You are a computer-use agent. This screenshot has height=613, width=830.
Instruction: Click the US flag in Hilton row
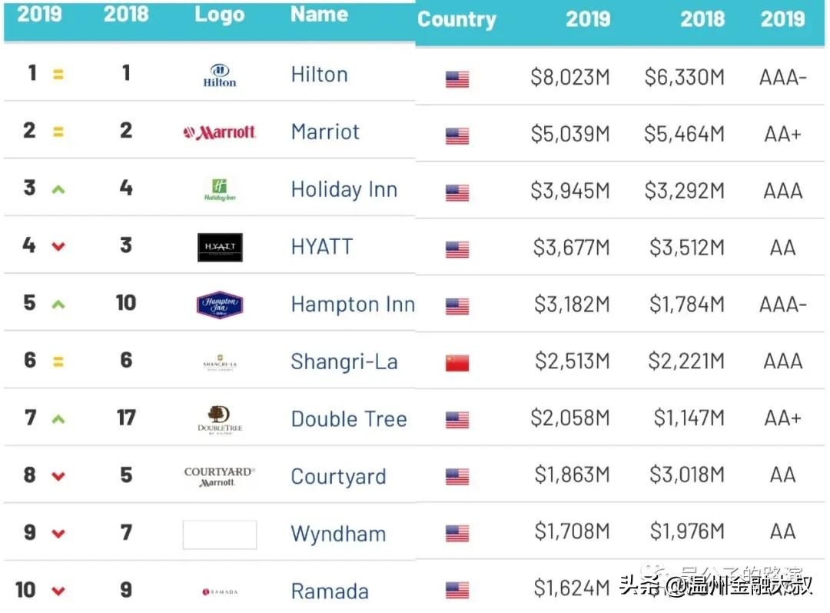tap(457, 78)
